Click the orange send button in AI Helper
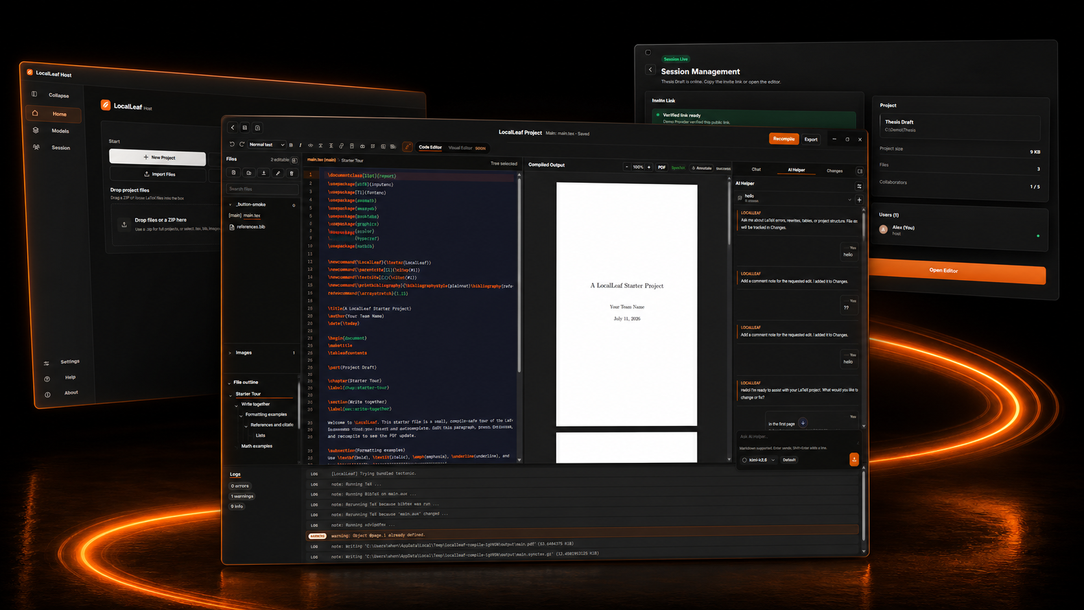1084x610 pixels. click(x=854, y=459)
